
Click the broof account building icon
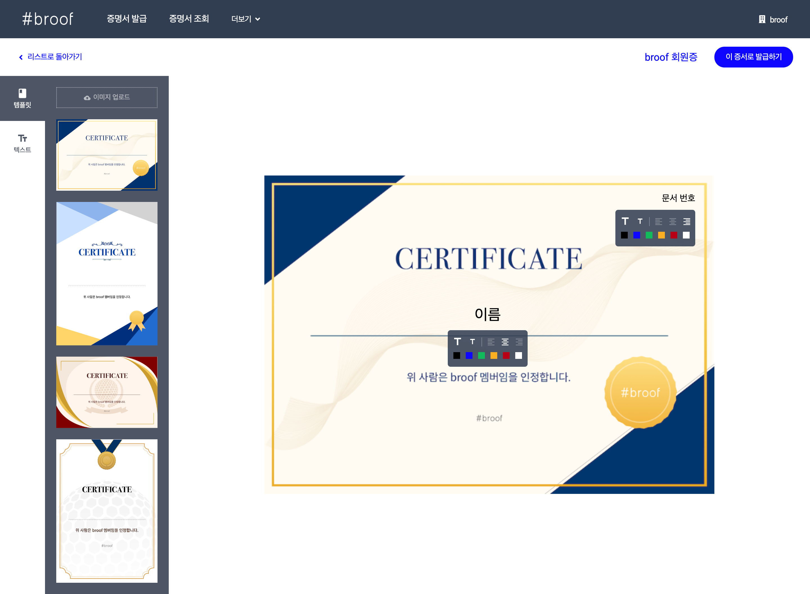(762, 19)
